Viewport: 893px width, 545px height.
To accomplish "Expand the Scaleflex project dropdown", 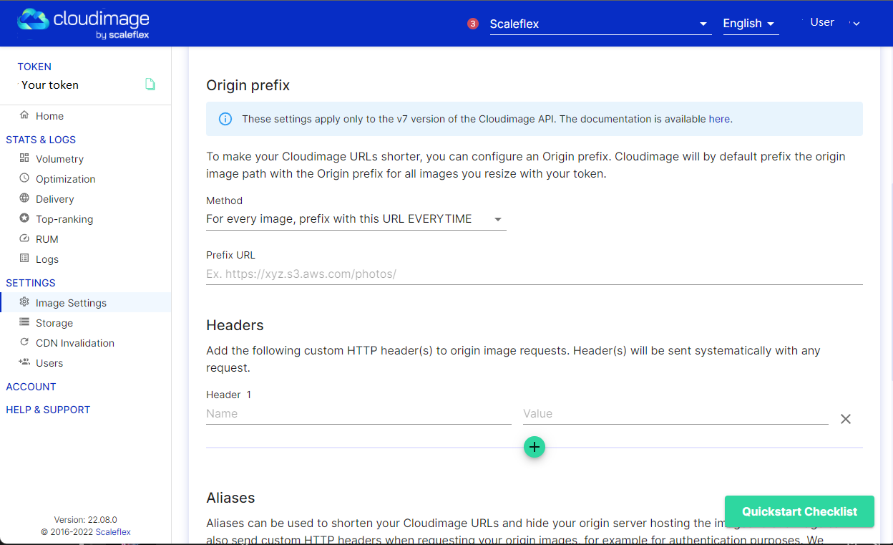I will pyautogui.click(x=600, y=24).
